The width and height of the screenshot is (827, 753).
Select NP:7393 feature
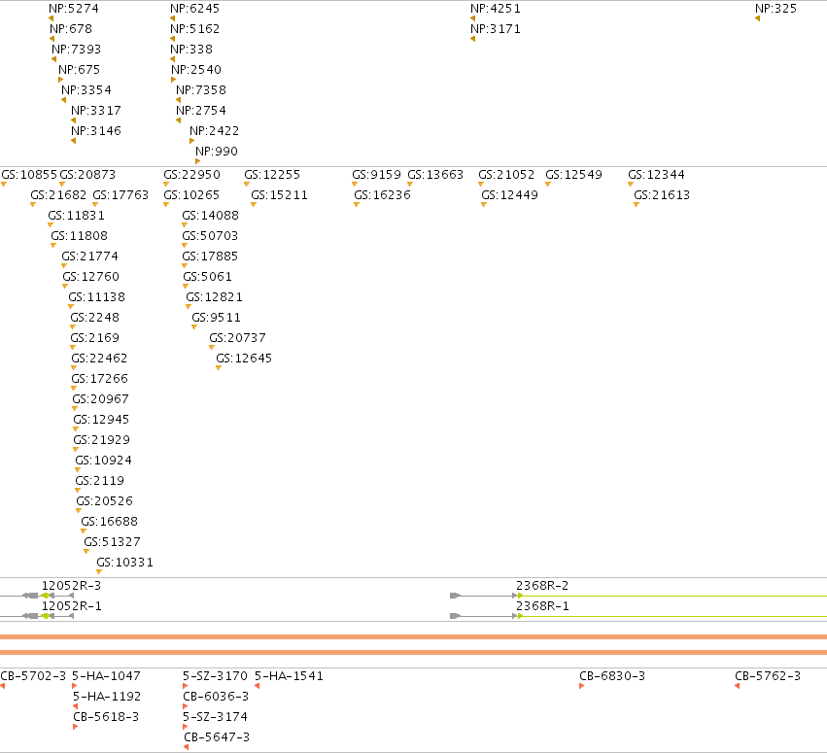click(76, 50)
